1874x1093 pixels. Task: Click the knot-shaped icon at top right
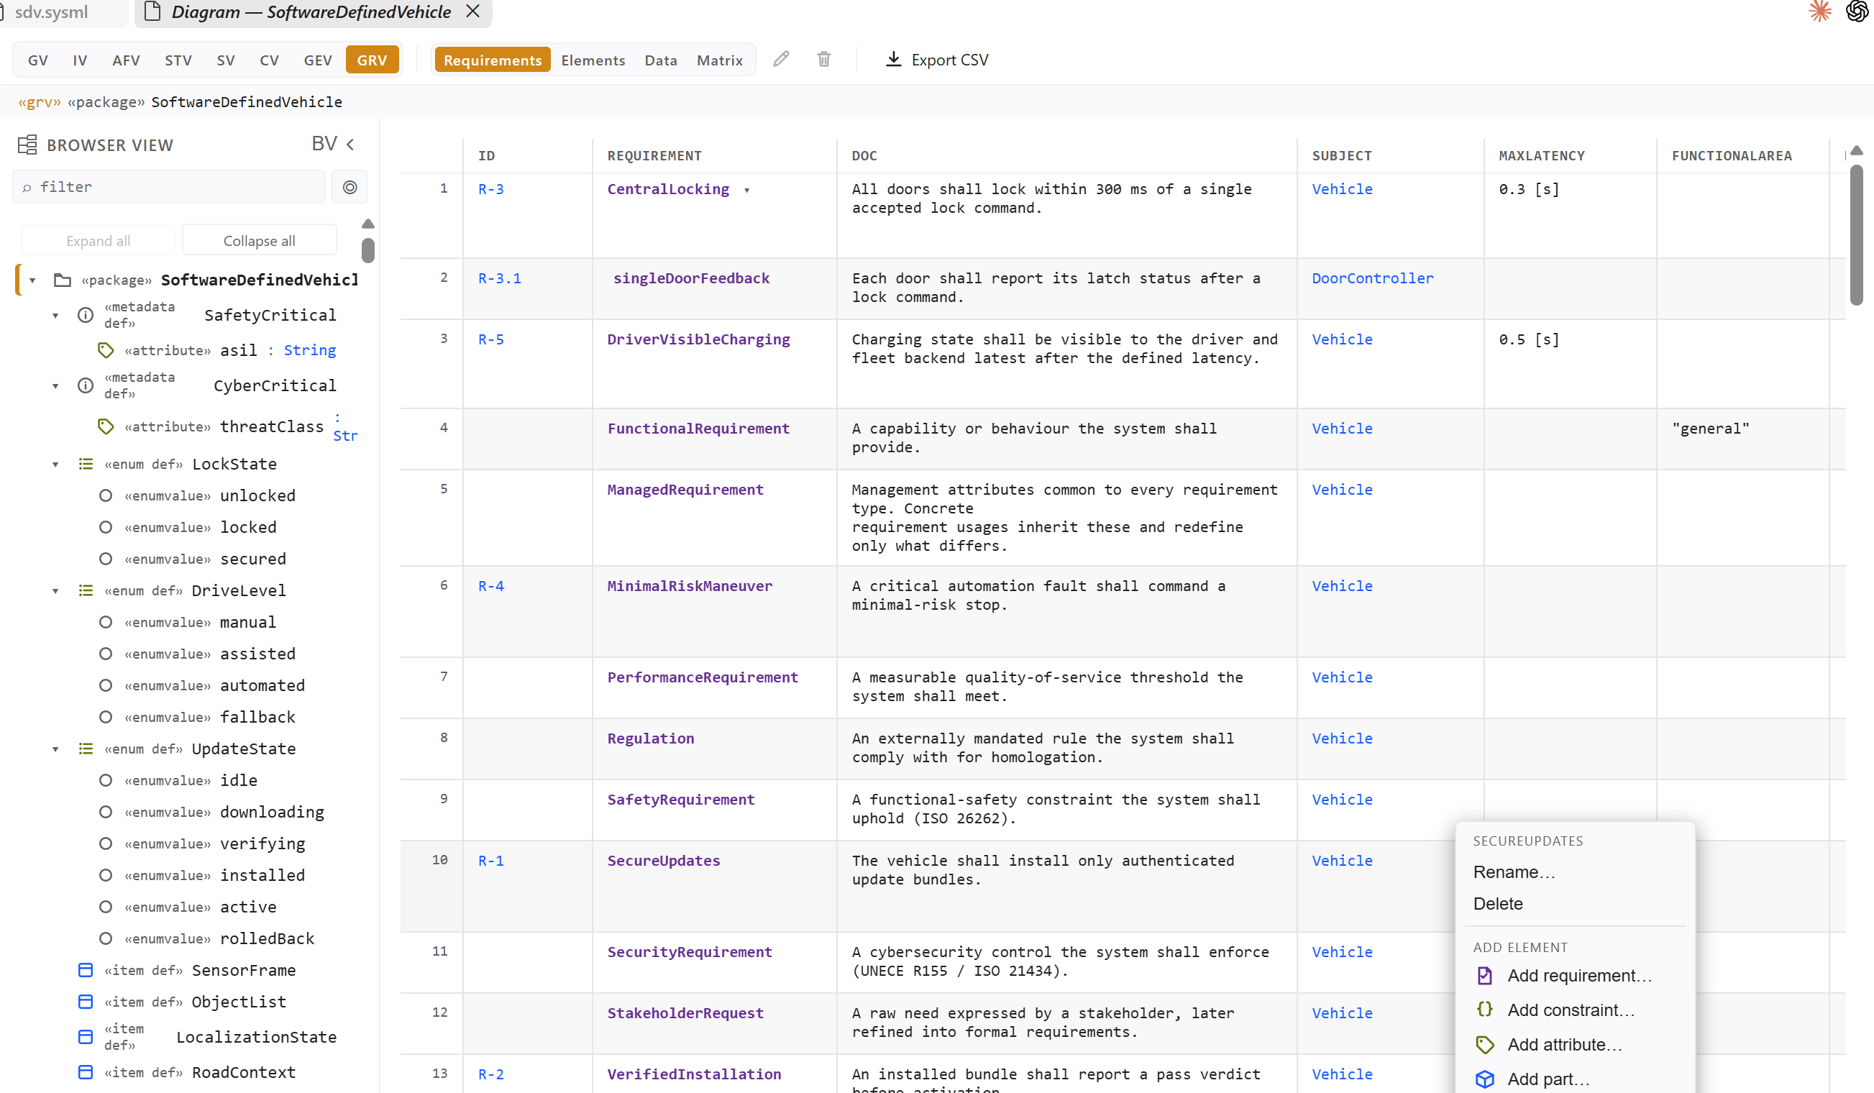click(1857, 12)
